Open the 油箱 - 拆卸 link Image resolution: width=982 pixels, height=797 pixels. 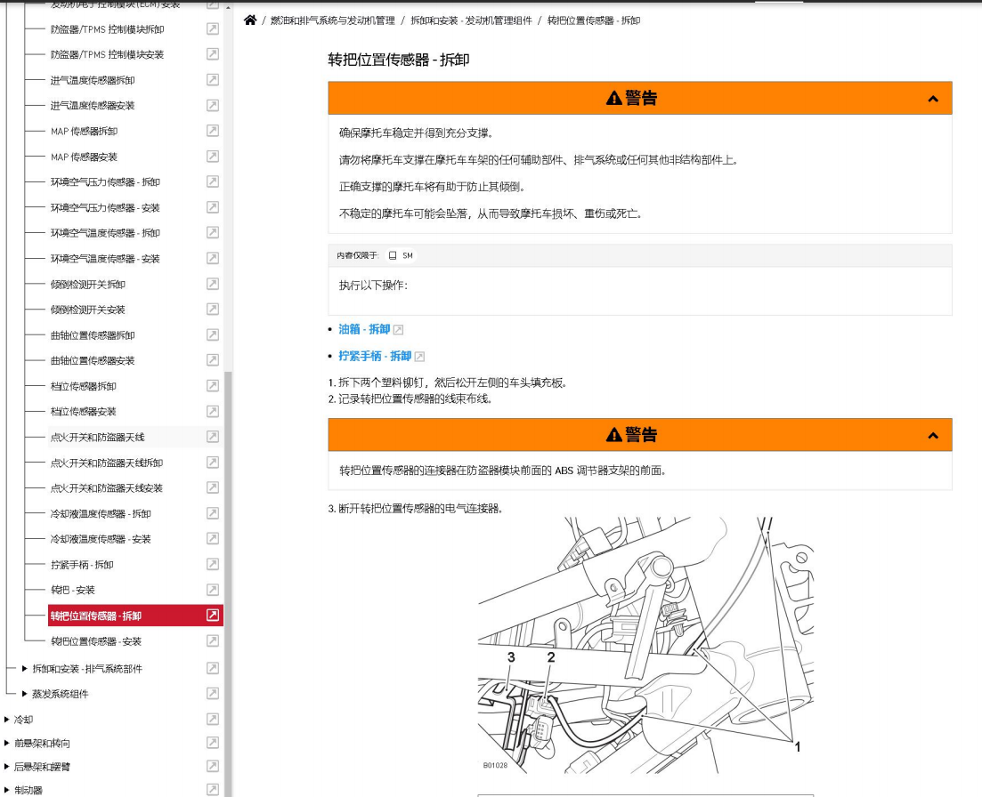click(364, 329)
